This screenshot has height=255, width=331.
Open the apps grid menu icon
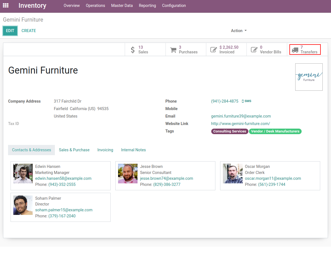click(6, 6)
